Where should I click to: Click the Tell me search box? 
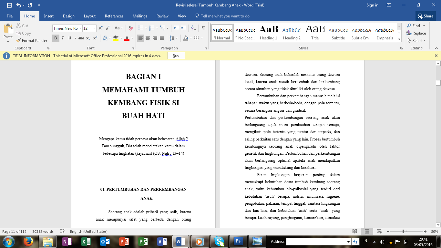point(225,16)
